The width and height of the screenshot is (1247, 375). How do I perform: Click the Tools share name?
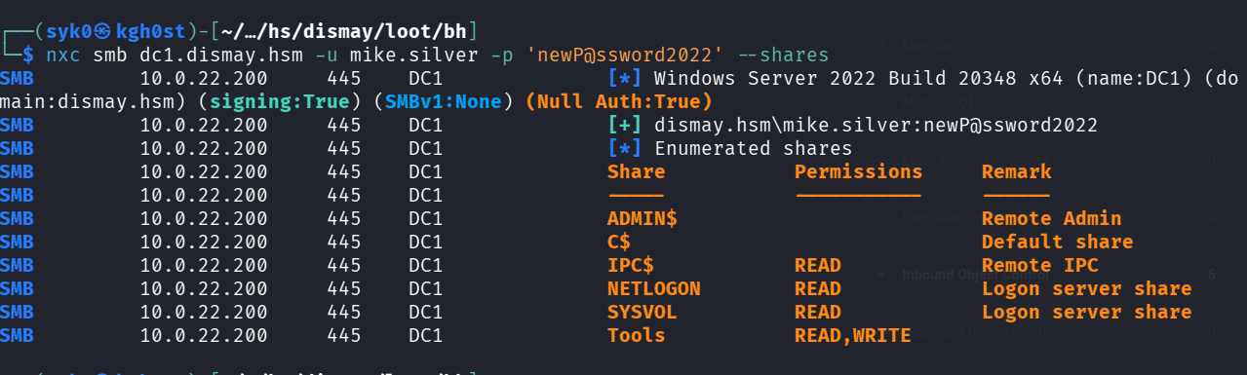tap(637, 336)
